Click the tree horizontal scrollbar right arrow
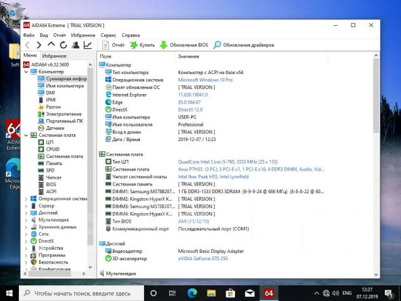This screenshot has height=301, width=401. point(83,273)
